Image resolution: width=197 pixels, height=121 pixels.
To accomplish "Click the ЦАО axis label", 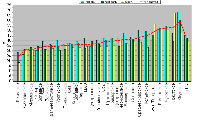I will (x=85, y=88).
